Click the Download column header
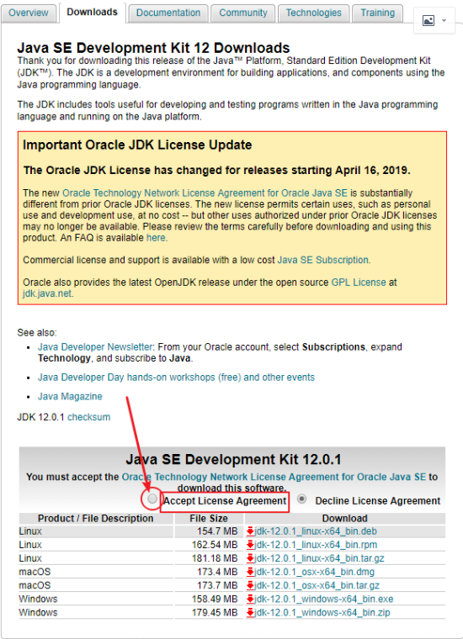Viewport: 463px width, 639px height. point(344,519)
